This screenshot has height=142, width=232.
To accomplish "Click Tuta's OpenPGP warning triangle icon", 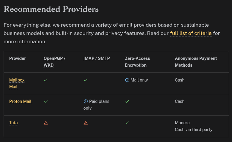I will point(46,123).
